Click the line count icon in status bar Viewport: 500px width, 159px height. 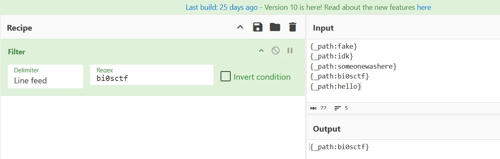pyautogui.click(x=338, y=108)
